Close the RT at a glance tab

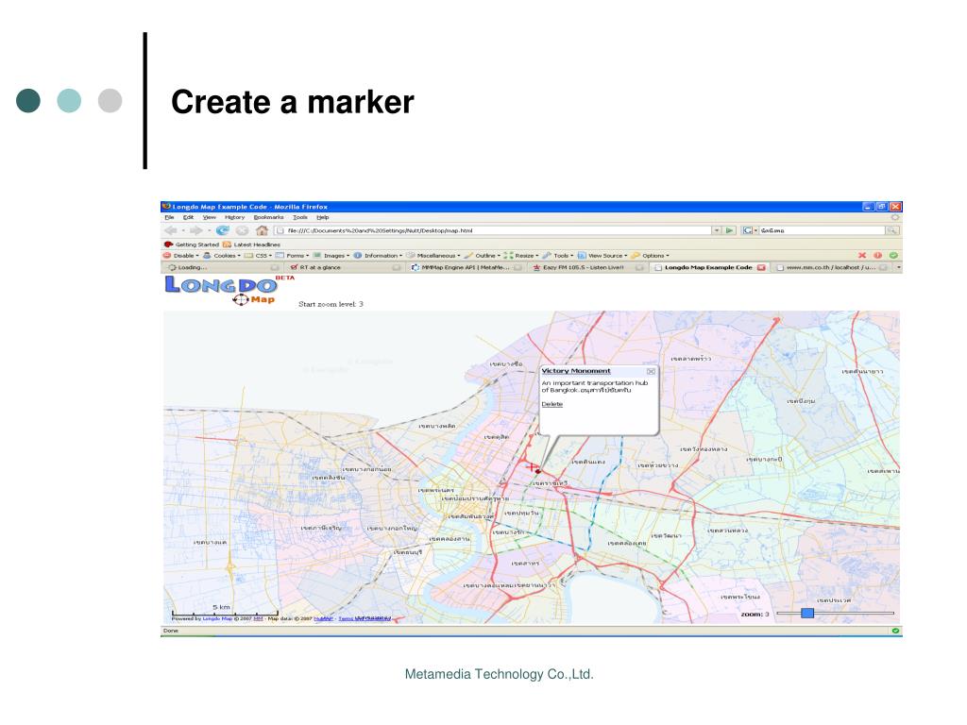(397, 267)
